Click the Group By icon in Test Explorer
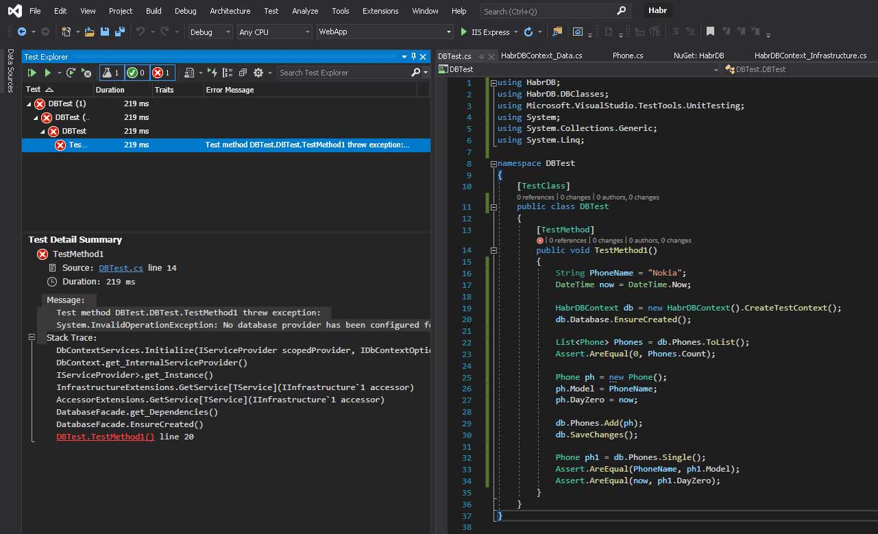Image resolution: width=878 pixels, height=534 pixels. click(x=228, y=73)
